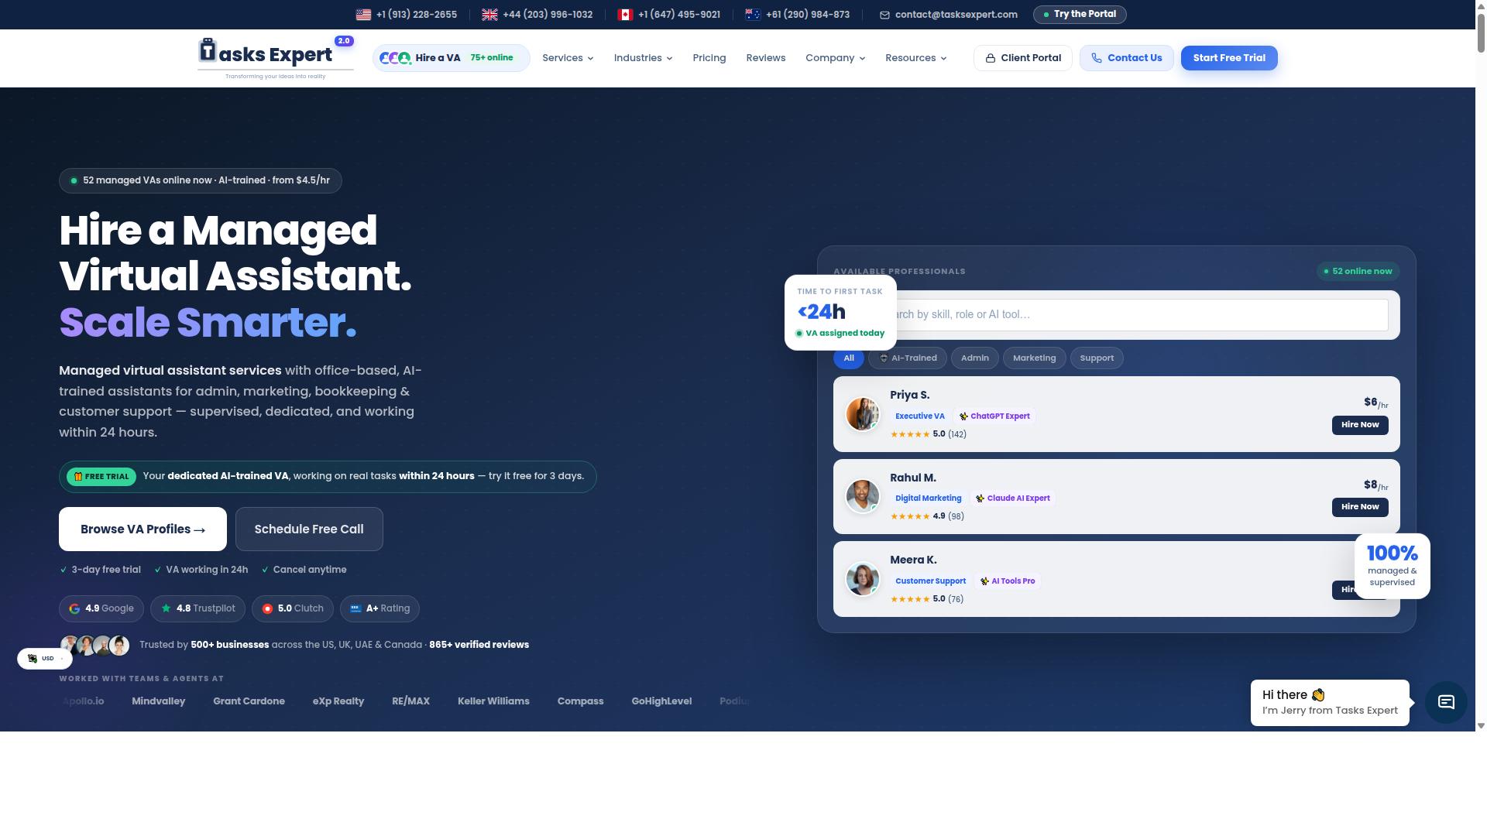Expand the Services dropdown menu
This screenshot has height=836, width=1487.
(568, 58)
